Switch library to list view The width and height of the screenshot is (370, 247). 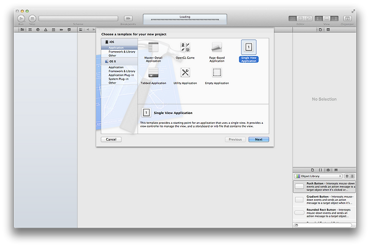pos(352,176)
